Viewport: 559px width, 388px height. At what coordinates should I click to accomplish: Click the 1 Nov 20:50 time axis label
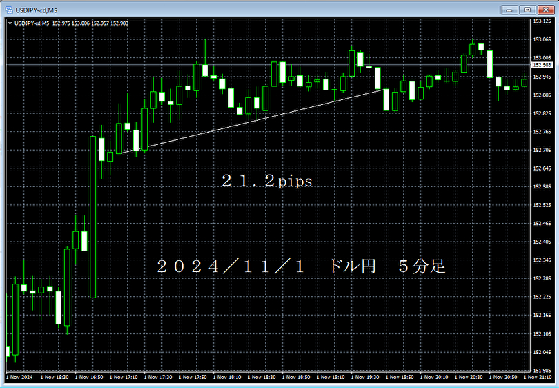[503, 378]
